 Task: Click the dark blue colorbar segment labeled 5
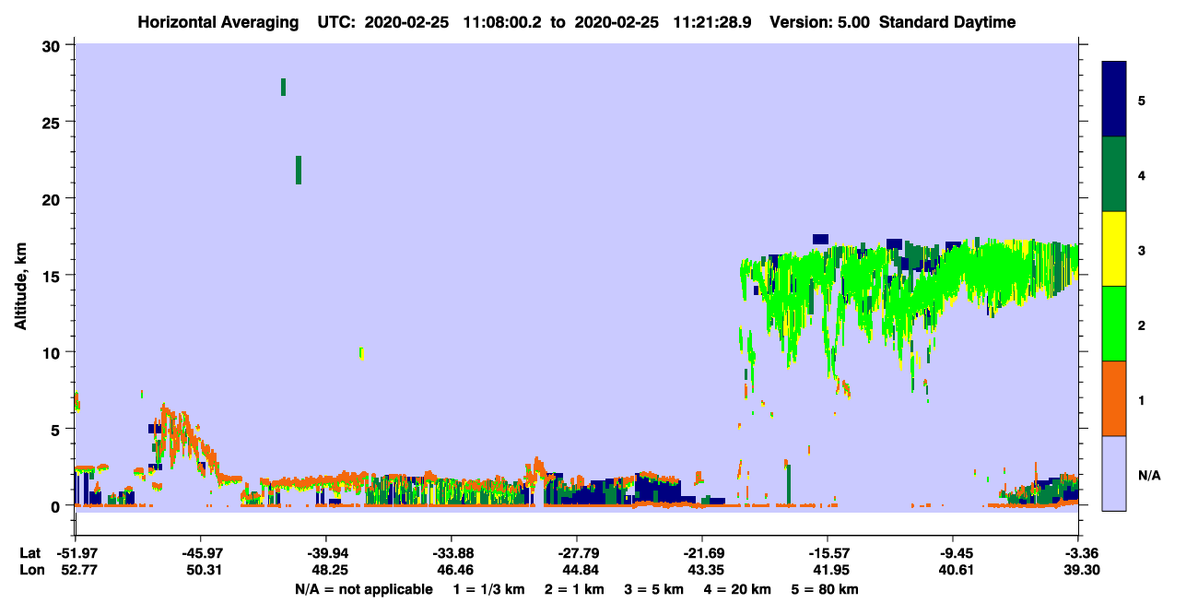pos(1114,100)
